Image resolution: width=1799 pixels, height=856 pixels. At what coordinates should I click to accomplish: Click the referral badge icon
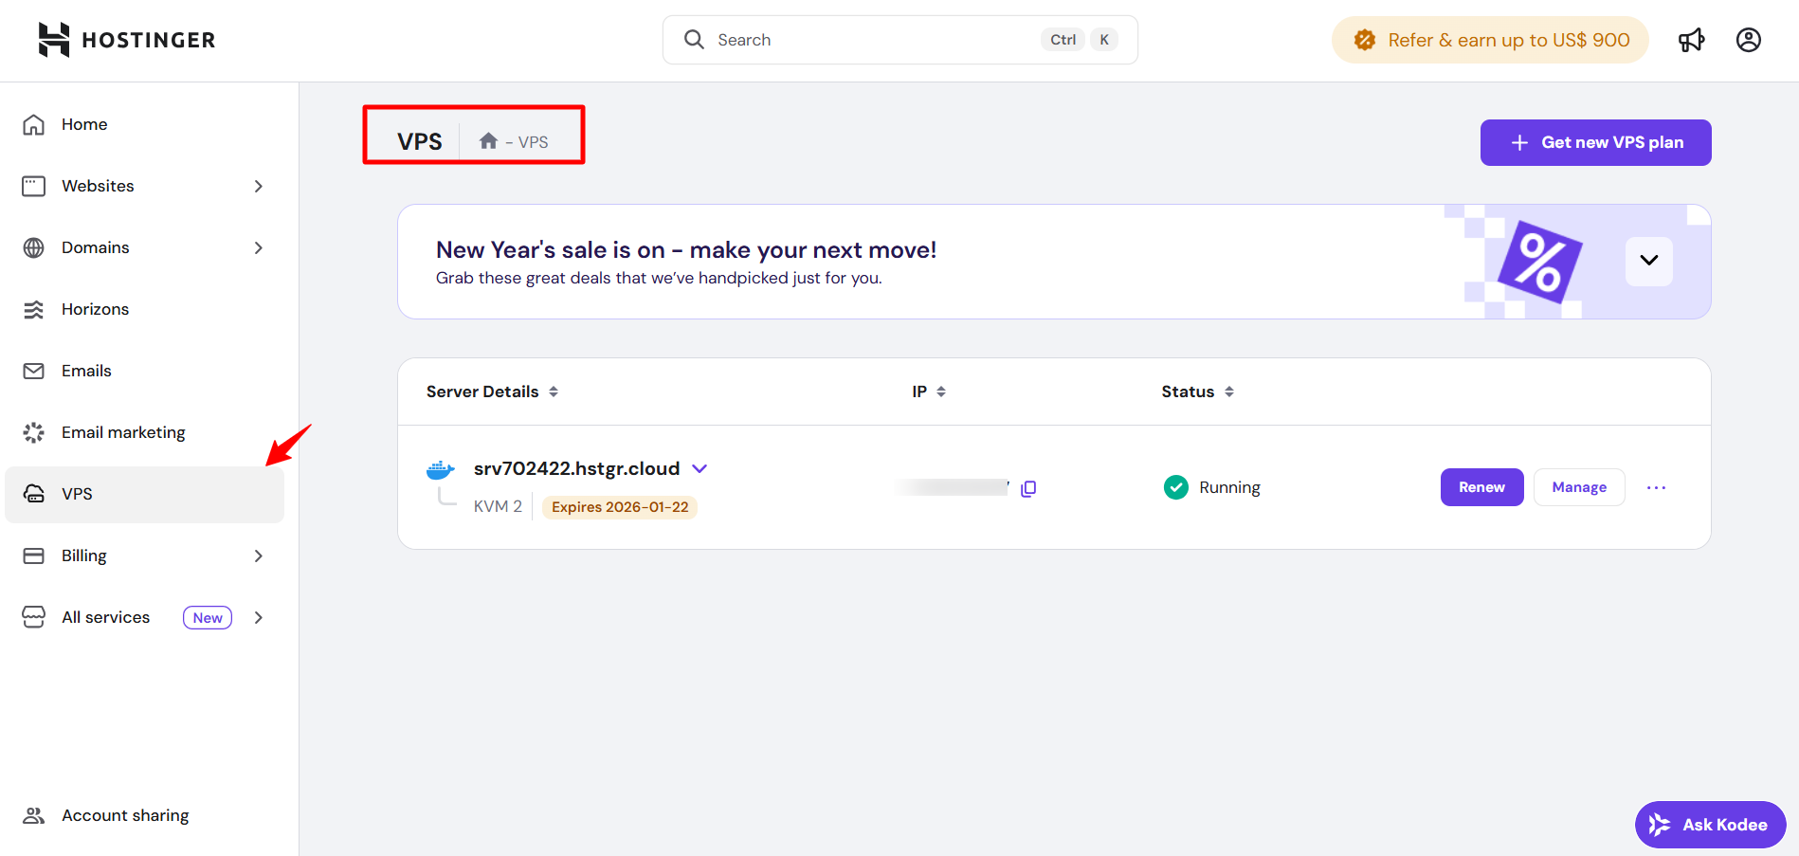point(1365,40)
